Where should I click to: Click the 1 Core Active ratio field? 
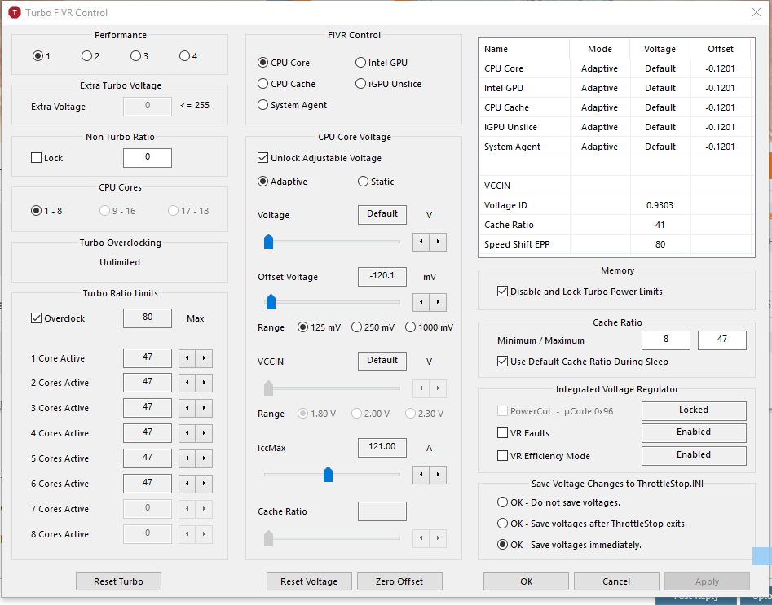[x=148, y=358]
